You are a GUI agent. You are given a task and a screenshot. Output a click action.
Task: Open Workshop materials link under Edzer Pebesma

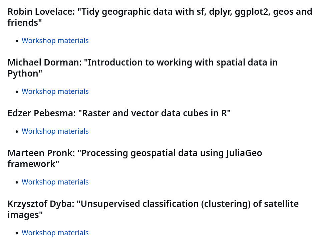coord(55,131)
